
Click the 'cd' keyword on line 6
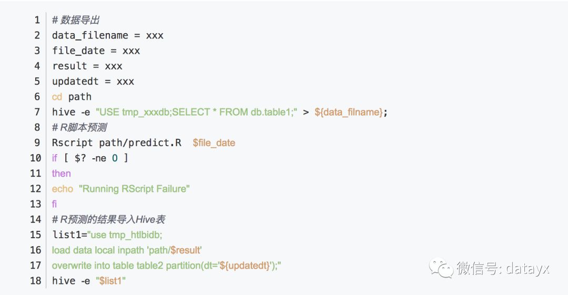point(57,97)
